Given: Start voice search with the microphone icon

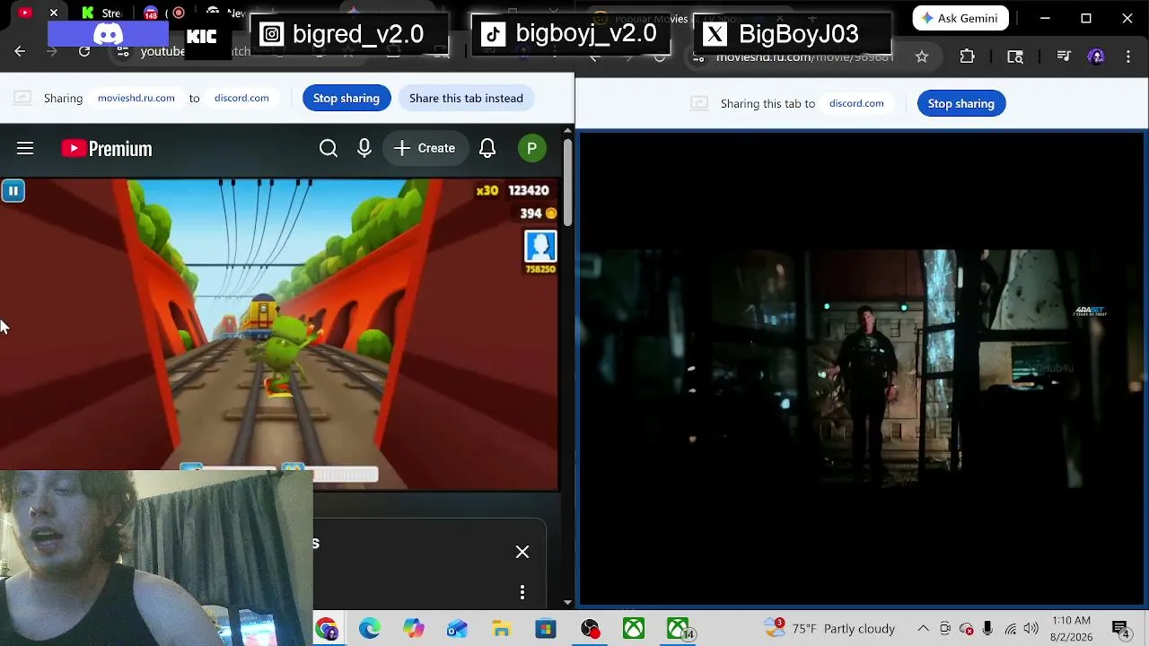Looking at the screenshot, I should pos(364,148).
